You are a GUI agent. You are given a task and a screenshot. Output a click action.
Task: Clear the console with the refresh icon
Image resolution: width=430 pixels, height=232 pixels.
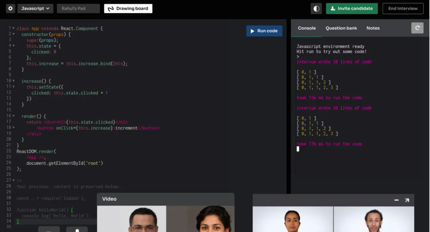[x=417, y=28]
